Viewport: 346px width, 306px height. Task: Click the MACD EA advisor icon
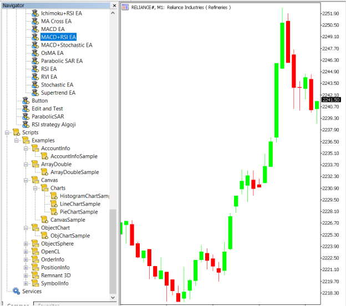coord(35,29)
